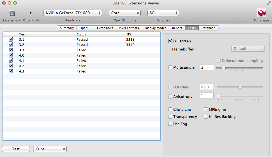Enable the Anisotropy checkbox
The height and width of the screenshot is (157, 272).
(x=170, y=96)
